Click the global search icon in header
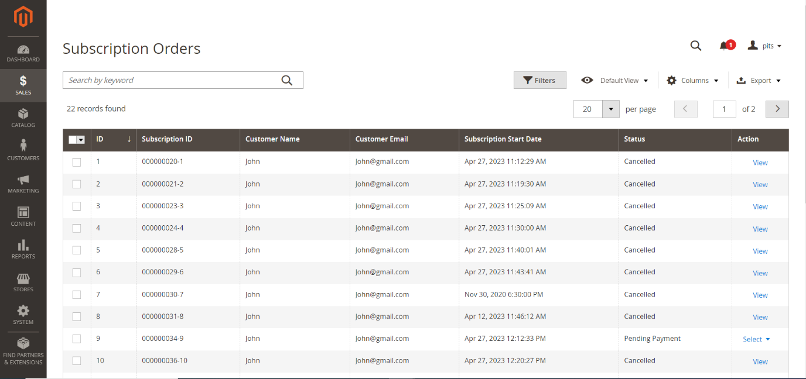 pos(695,46)
